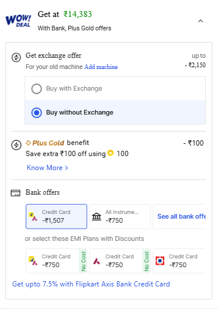Select Flipkart Axis No Cost EMI card -₹750
The width and height of the screenshot is (218, 311).
tap(56, 261)
